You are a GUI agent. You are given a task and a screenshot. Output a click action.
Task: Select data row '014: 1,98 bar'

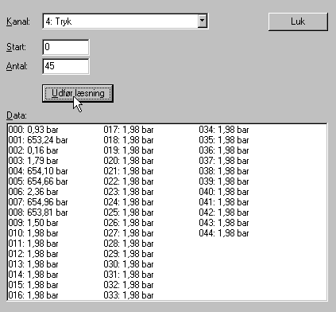pyautogui.click(x=33, y=275)
